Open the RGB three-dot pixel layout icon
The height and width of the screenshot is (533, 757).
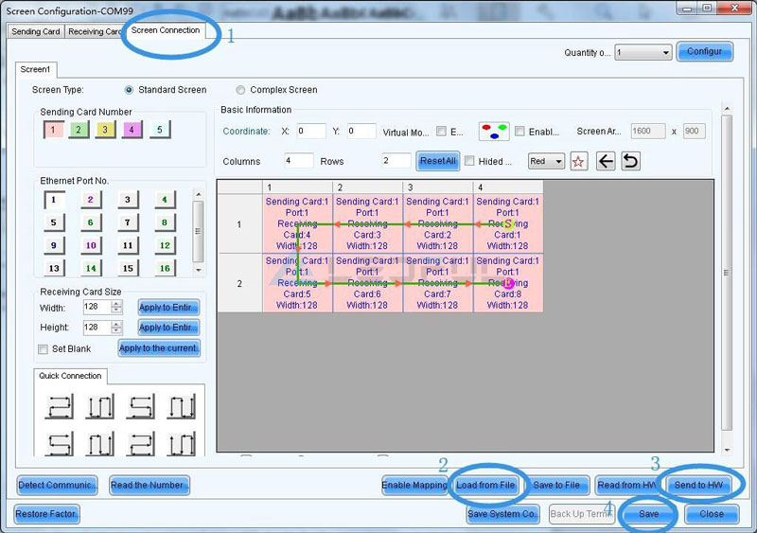pos(494,132)
